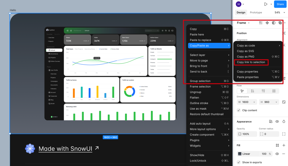The width and height of the screenshot is (288, 166).
Task: Choose Copy link to selection
Action: (x=251, y=62)
